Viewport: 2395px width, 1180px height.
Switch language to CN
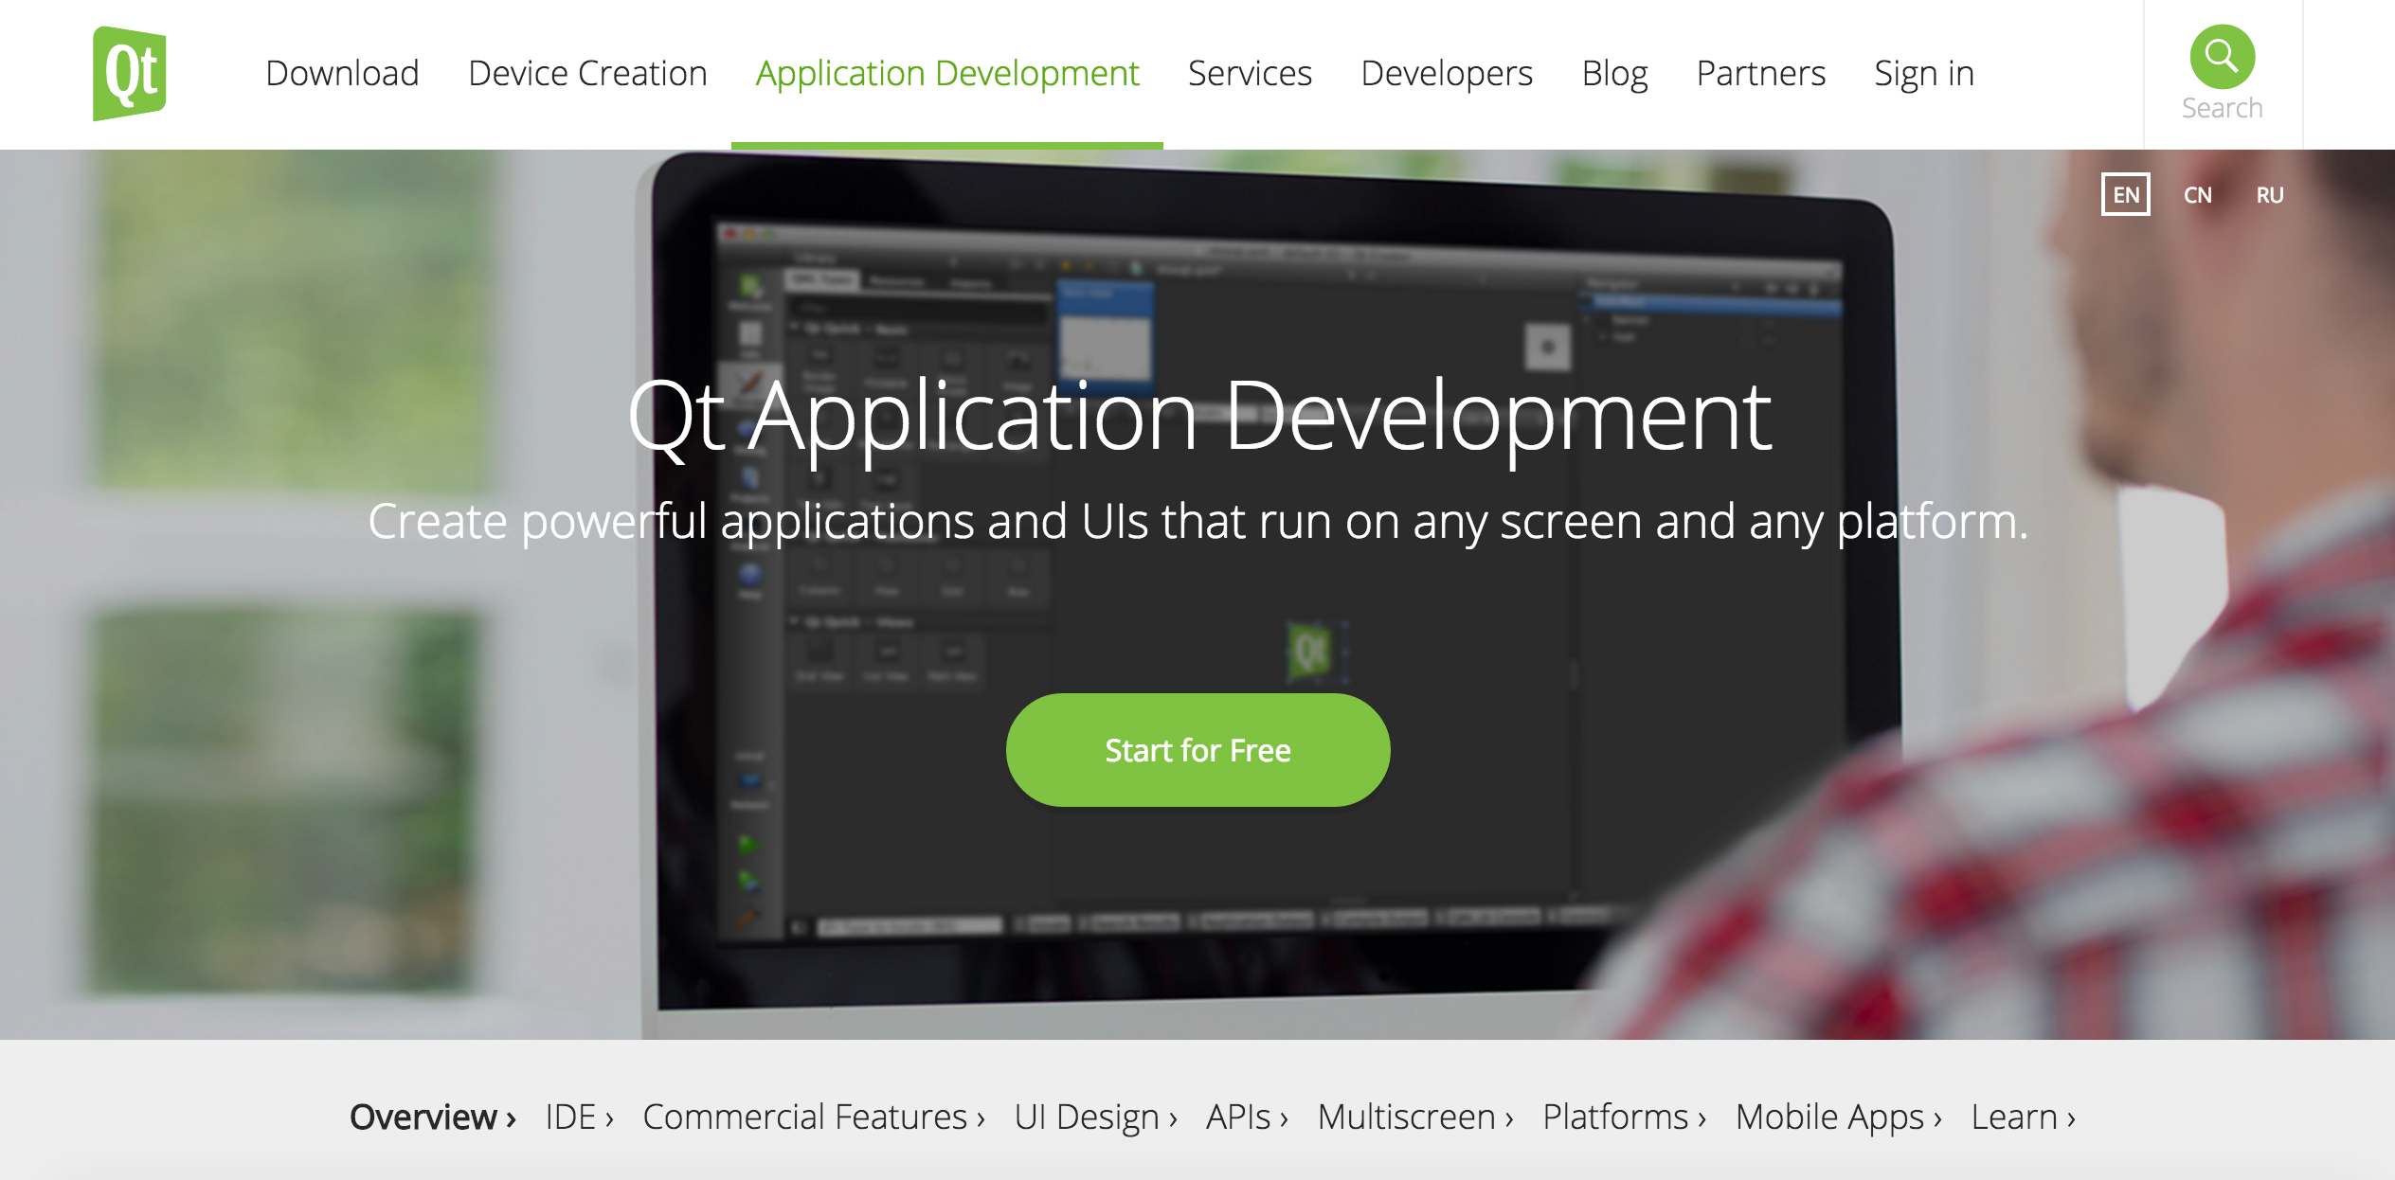pos(2198,195)
